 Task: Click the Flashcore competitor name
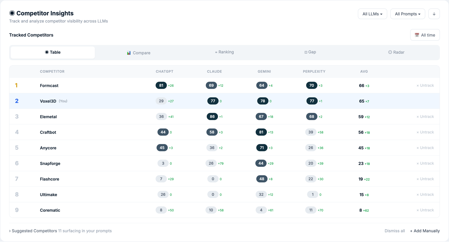coord(50,179)
